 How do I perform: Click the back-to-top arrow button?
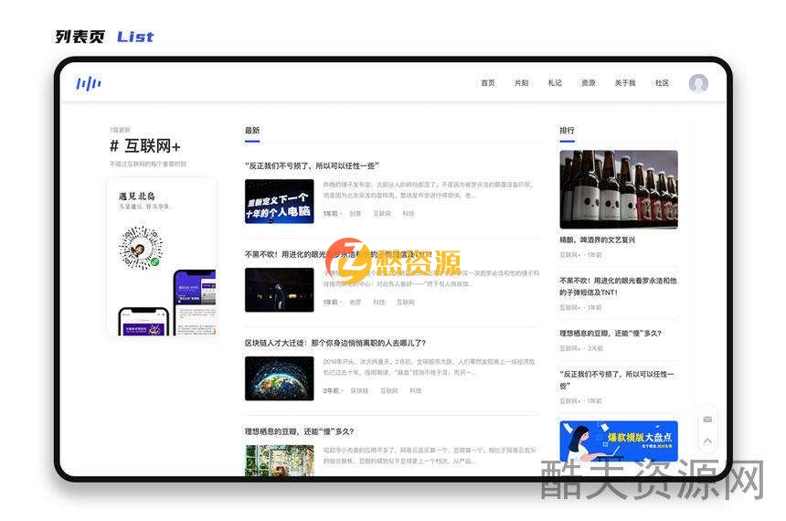[x=707, y=441]
